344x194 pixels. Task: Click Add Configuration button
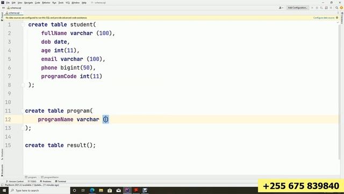point(297,8)
